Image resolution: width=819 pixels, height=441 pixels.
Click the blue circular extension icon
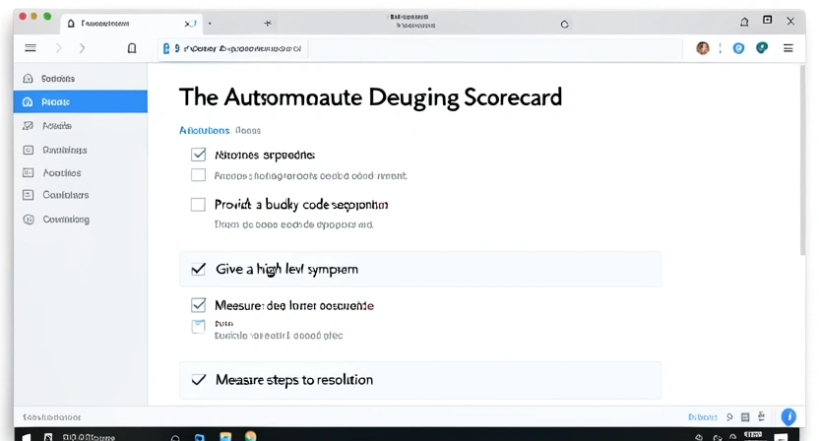pos(738,48)
